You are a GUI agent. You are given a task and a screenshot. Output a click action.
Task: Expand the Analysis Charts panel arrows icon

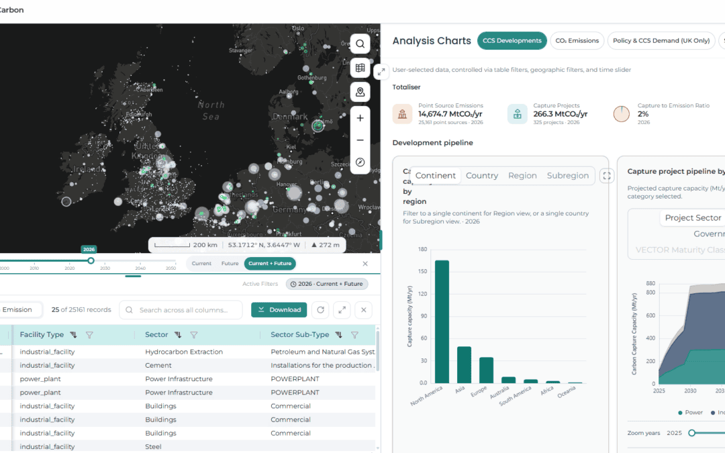point(381,72)
